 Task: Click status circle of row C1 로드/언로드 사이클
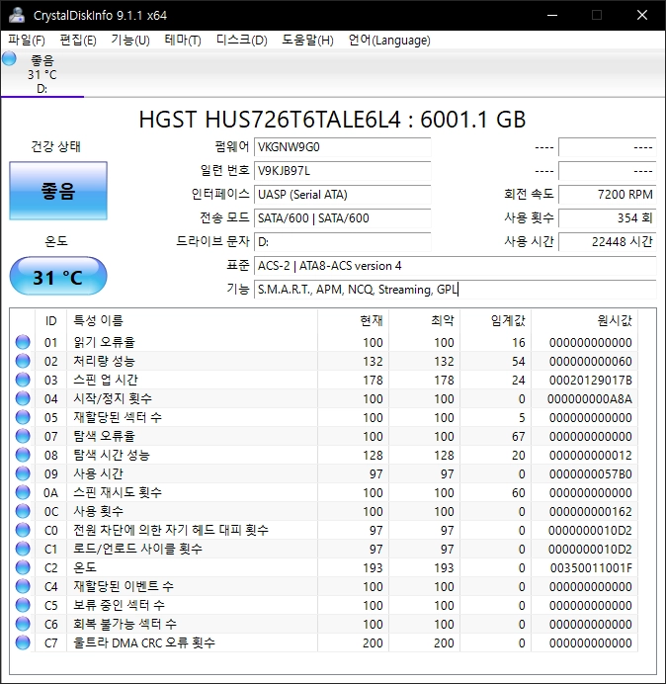[23, 549]
